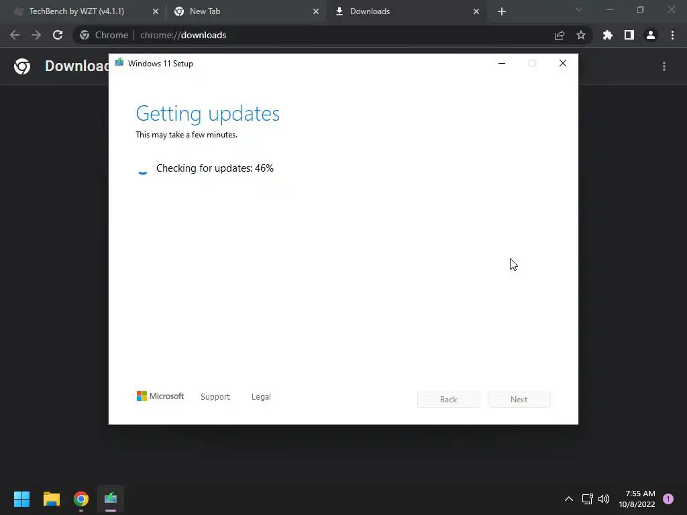Toggle Chrome side panel icon
This screenshot has height=515, width=687.
[x=629, y=35]
